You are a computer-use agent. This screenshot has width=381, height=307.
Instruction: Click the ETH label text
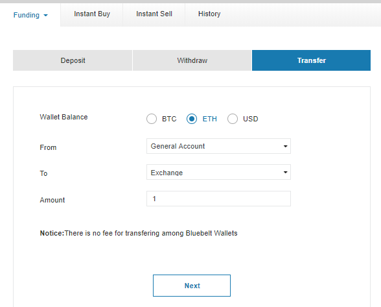pyautogui.click(x=210, y=119)
